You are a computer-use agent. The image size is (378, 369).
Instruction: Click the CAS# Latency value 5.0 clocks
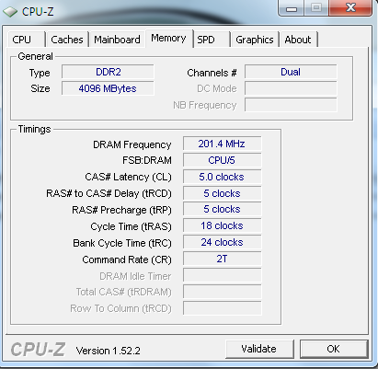point(223,177)
